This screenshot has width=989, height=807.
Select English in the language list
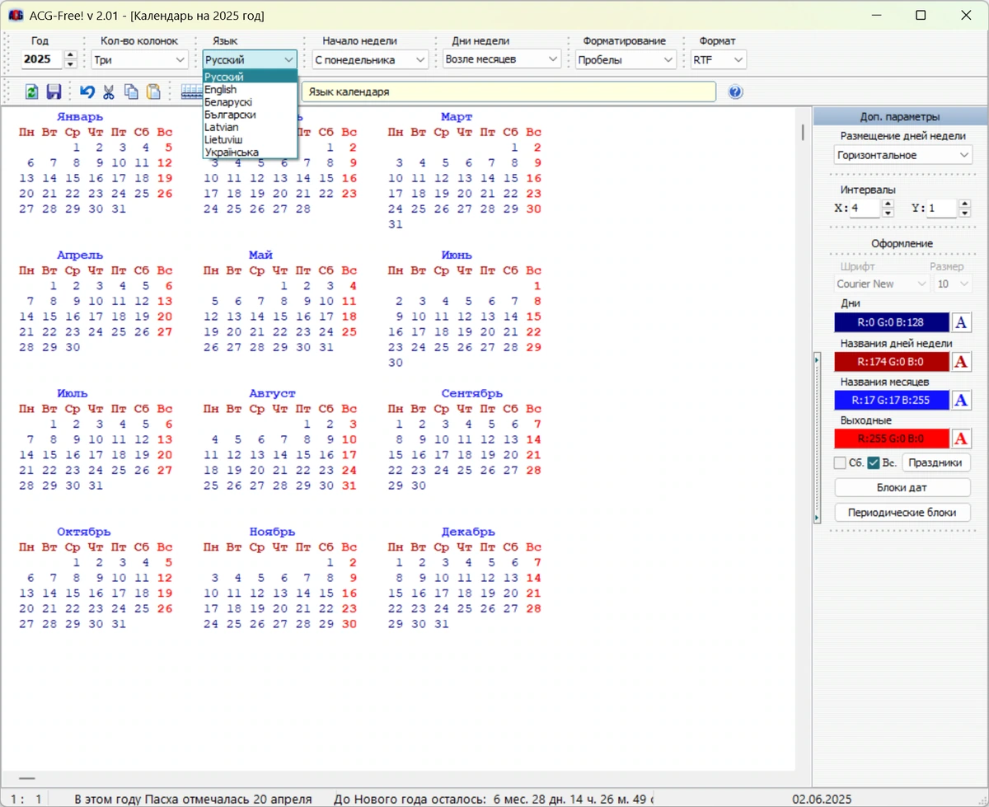[220, 89]
